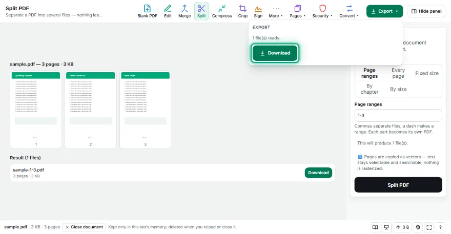The image size is (451, 234).
Task: Select page 2 thumbnail
Action: 91,110
